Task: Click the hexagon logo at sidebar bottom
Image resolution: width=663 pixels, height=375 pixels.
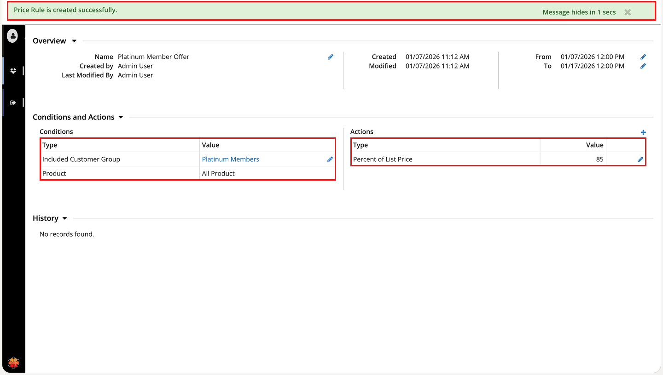Action: (13, 363)
